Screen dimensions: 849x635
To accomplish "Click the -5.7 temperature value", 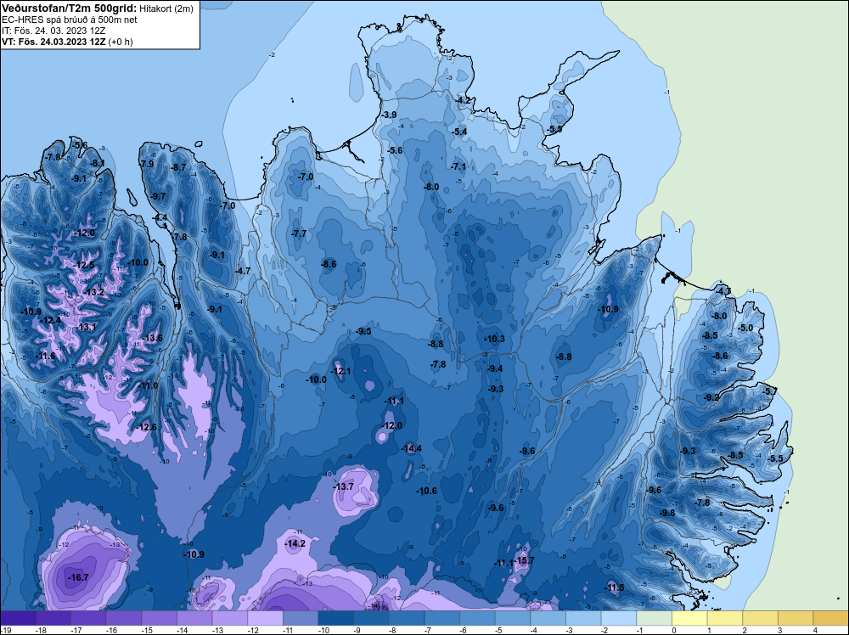I will click(769, 391).
